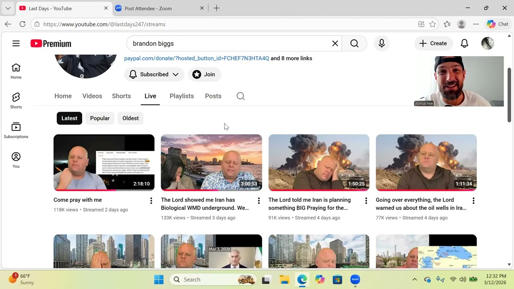Viewport: 514px width, 289px height.
Task: Open Windows Start menu
Action: (x=159, y=279)
